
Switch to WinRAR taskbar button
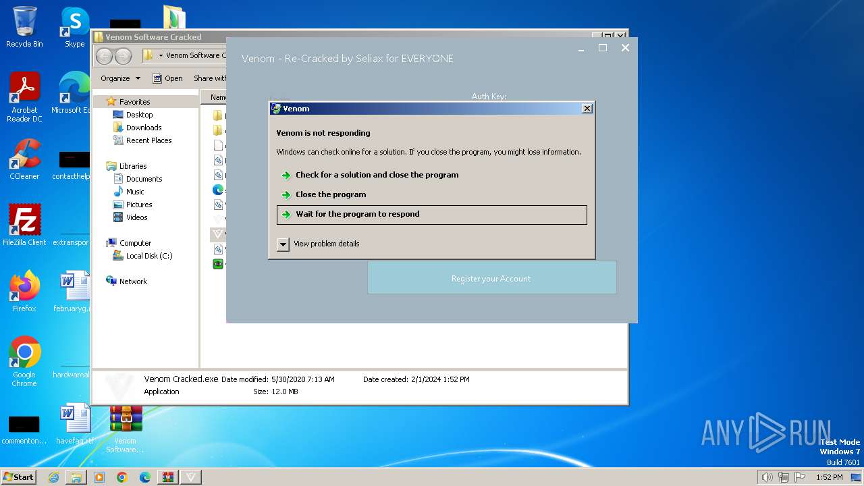(168, 477)
